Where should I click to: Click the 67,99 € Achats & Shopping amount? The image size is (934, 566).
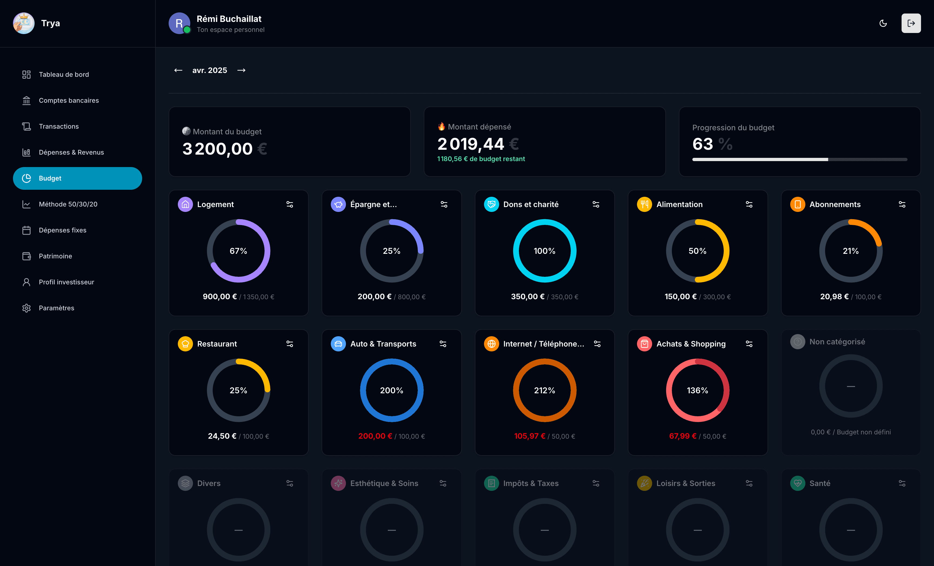pos(683,436)
